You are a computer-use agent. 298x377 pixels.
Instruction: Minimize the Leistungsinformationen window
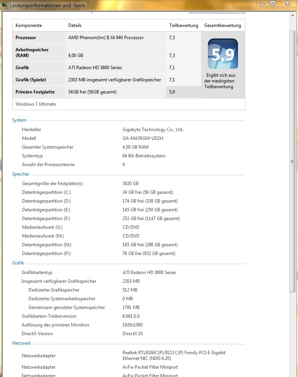click(x=262, y=3)
